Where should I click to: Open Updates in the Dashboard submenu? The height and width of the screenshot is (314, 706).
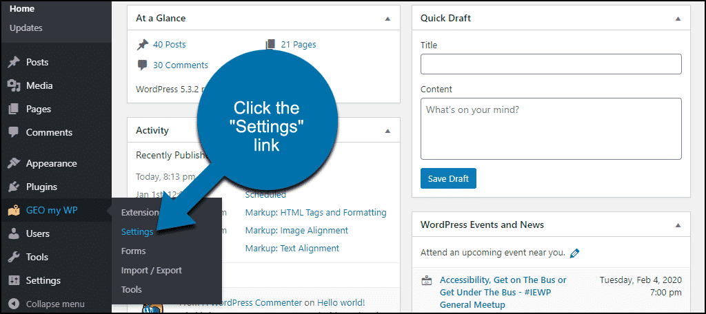tap(26, 28)
